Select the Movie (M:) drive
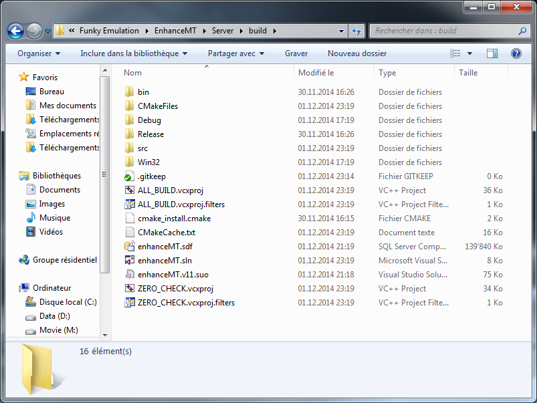Screen dimensions: 537x403 pos(59,330)
